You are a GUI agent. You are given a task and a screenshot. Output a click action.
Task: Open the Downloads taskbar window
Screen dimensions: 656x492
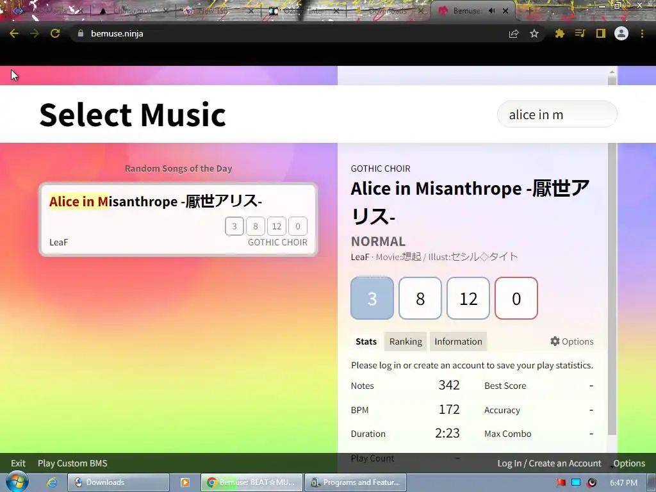pos(119,482)
